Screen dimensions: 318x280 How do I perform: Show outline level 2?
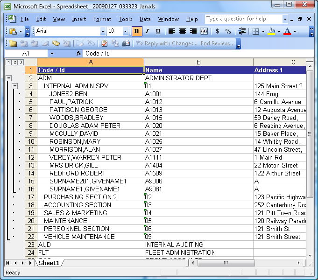click(x=15, y=62)
